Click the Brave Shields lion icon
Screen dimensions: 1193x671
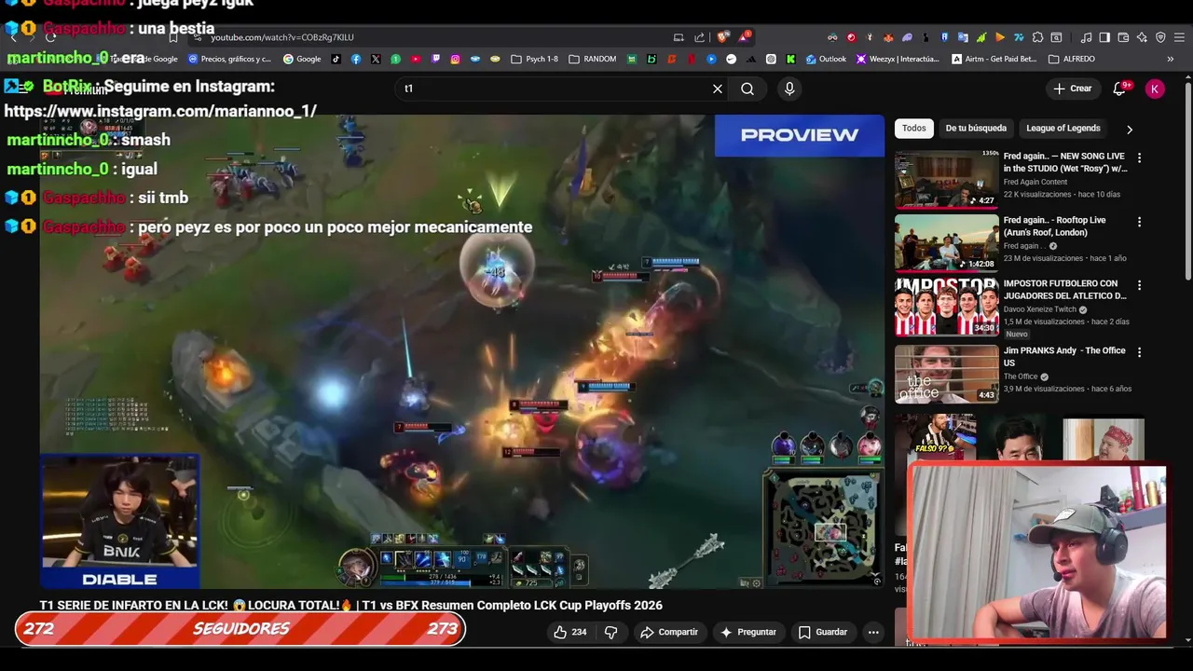[723, 37]
